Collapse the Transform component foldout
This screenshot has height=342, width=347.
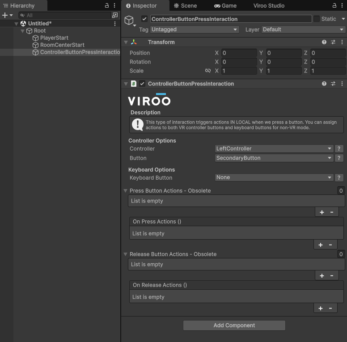click(126, 42)
